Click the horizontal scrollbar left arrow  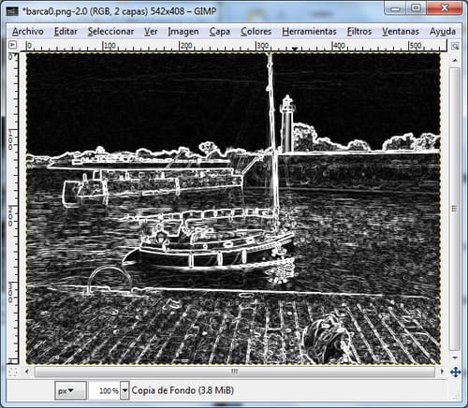[x=27, y=372]
